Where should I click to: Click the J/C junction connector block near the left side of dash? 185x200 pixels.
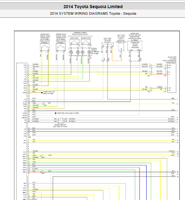[107, 45]
